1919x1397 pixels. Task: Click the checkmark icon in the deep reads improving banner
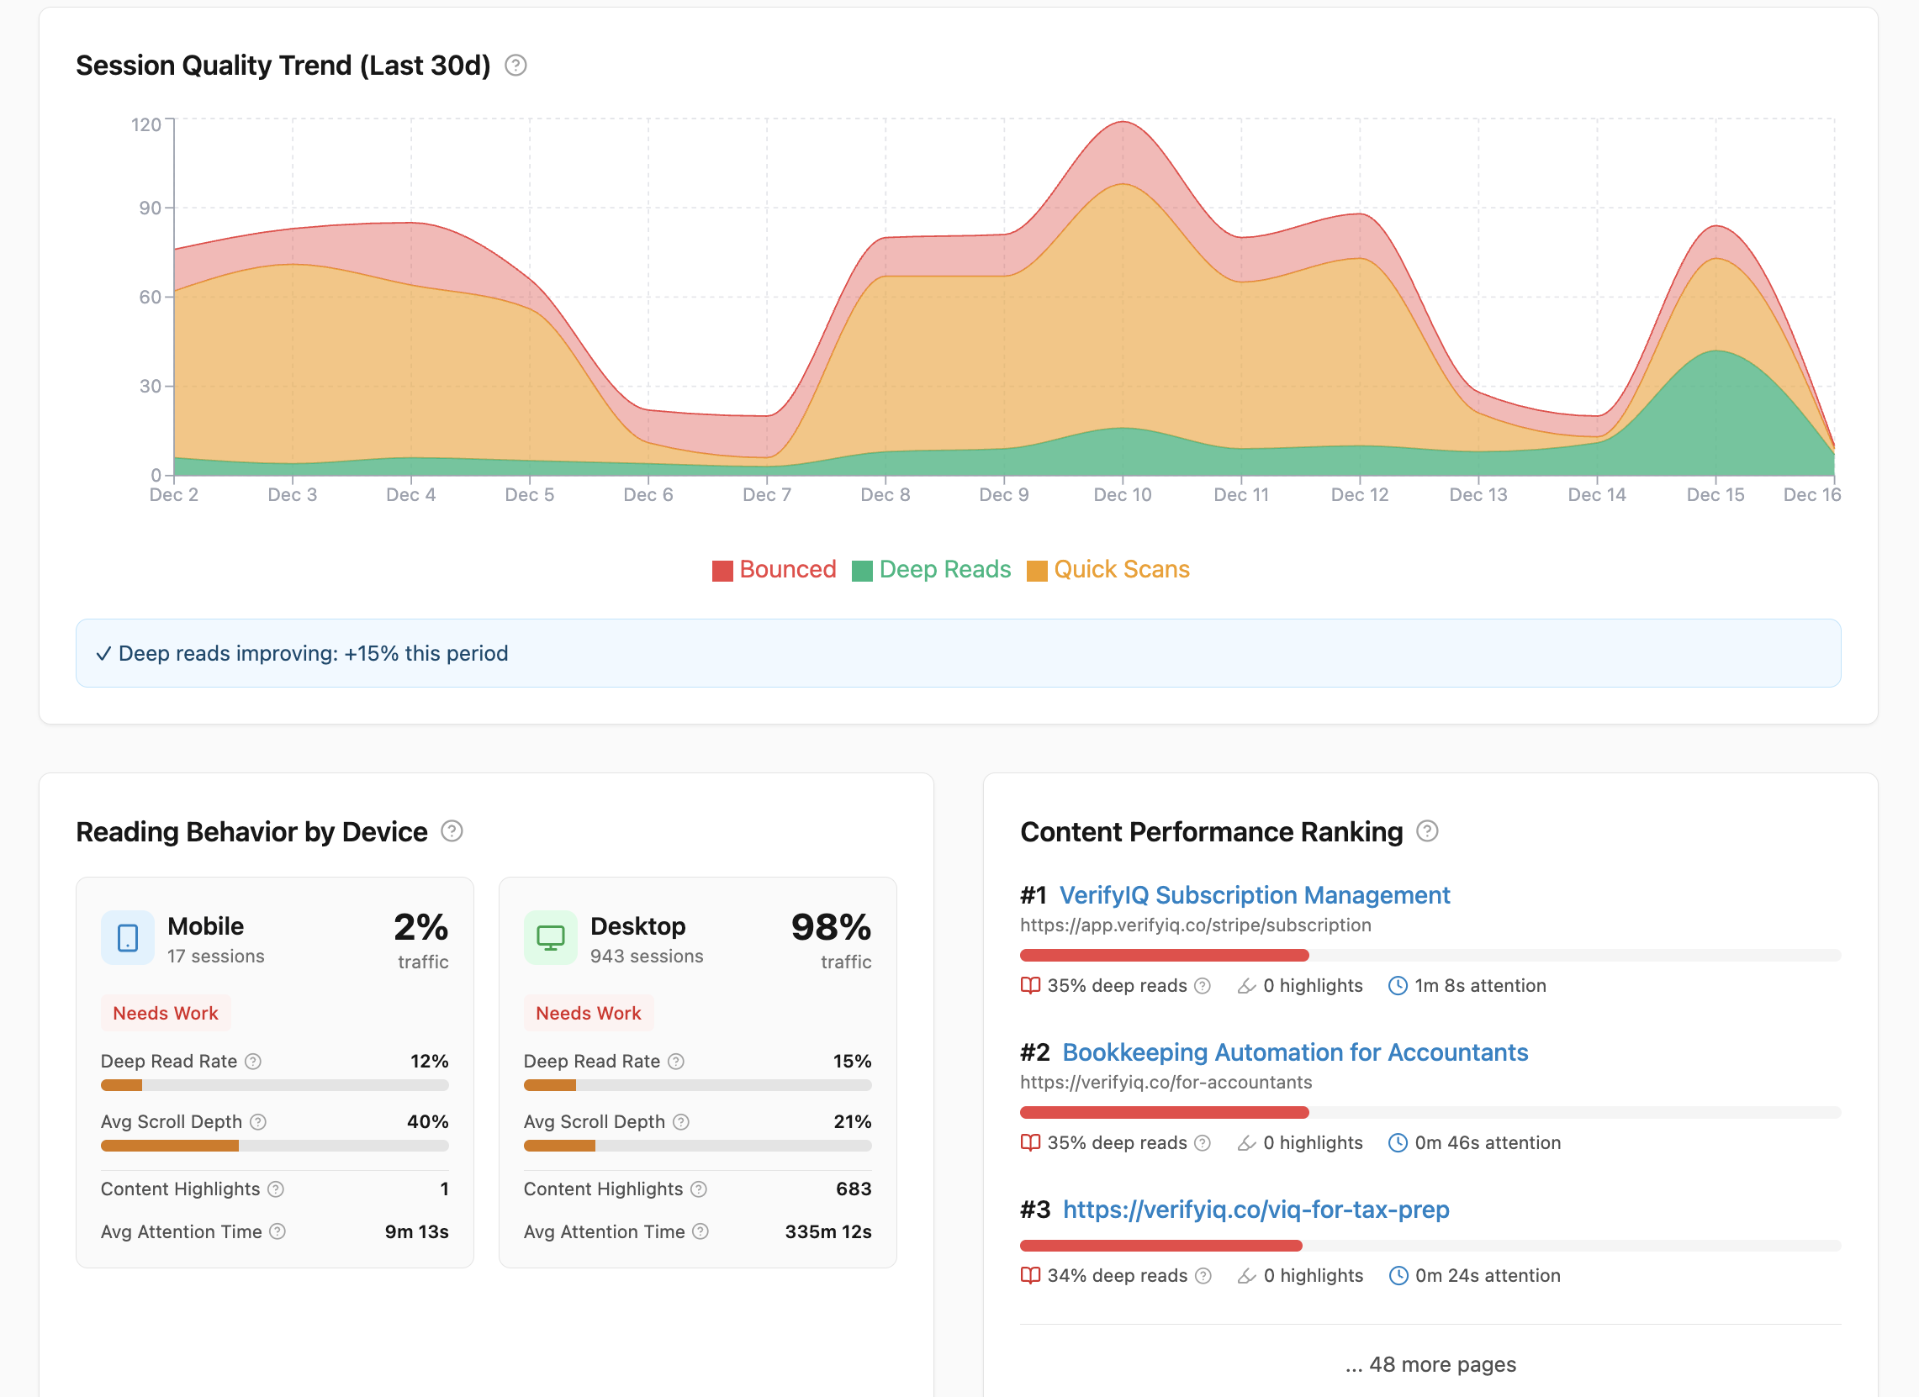103,653
